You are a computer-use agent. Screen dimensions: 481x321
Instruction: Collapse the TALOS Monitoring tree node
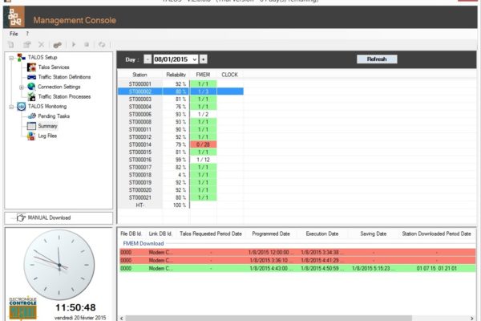(x=11, y=107)
